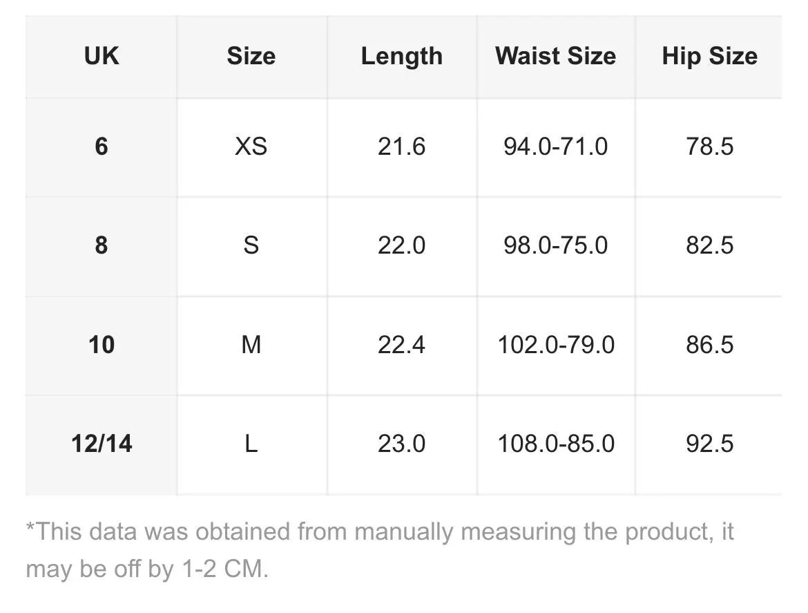The height and width of the screenshot is (613, 808).
Task: Click the Hip Size column header
Action: coord(709,56)
